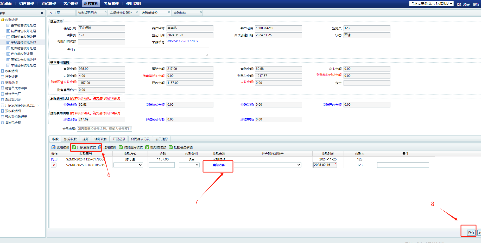
Task: Click the 厂家索赔收款 add icon
Action: [74, 147]
